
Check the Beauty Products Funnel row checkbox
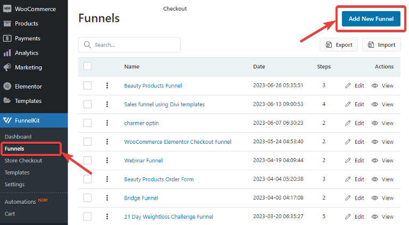87,85
